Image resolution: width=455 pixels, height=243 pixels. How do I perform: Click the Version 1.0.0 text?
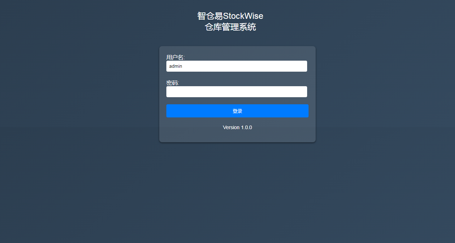(237, 127)
